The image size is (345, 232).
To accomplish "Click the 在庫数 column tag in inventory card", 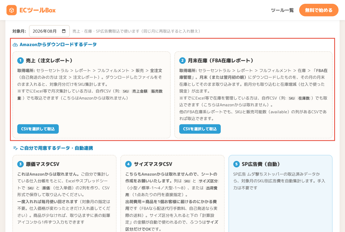I will (304, 98).
